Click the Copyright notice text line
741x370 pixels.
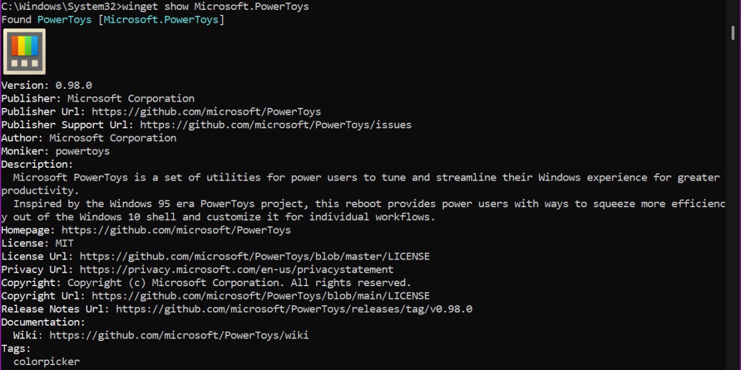tap(239, 282)
